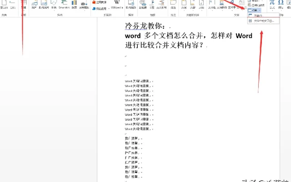
Task: Insert date and time (日期和时间)
Action: pyautogui.click(x=256, y=5)
